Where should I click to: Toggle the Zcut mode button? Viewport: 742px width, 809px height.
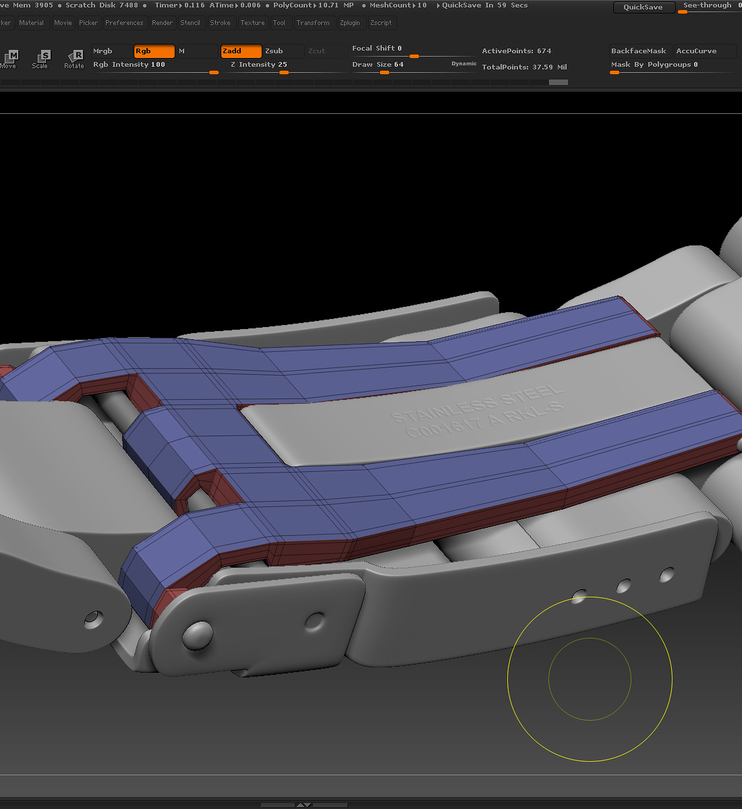tap(325, 51)
